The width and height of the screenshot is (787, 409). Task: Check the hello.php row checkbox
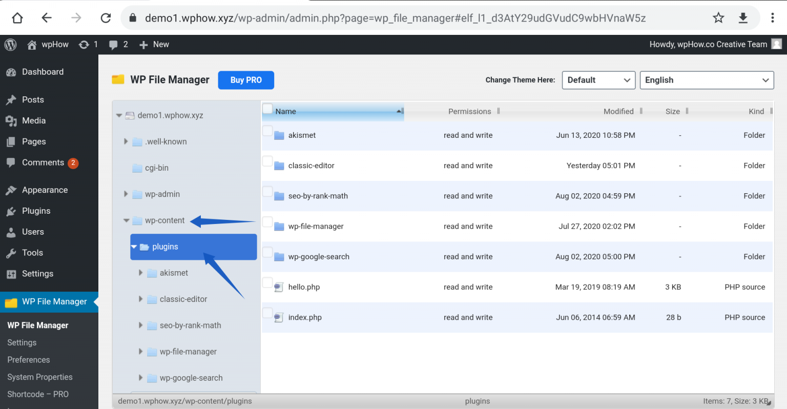click(x=267, y=283)
